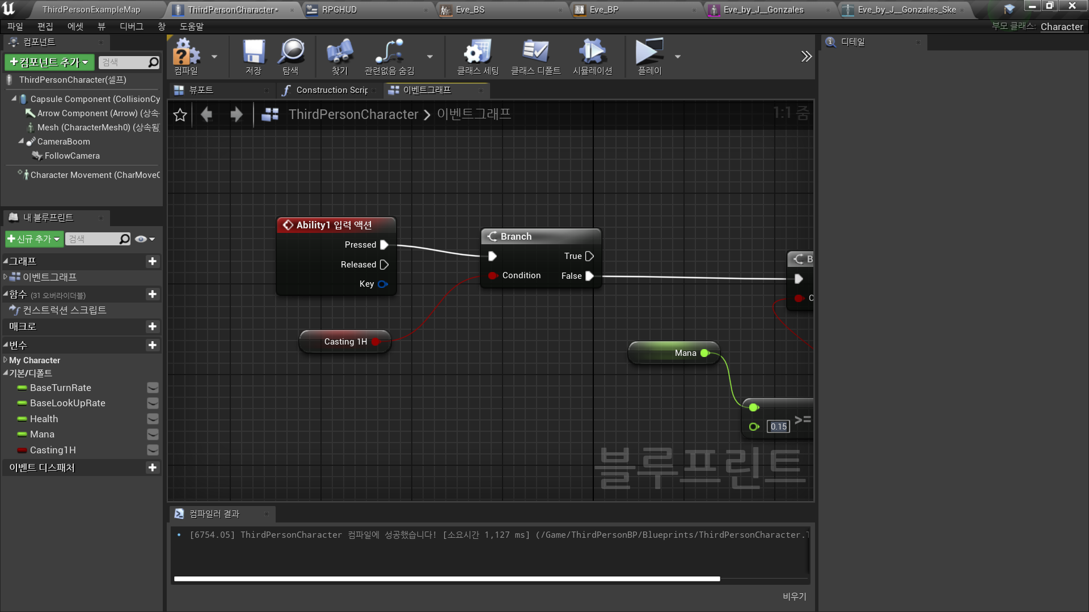The height and width of the screenshot is (612, 1089).
Task: Open the Play options dropdown arrow
Action: coord(677,57)
